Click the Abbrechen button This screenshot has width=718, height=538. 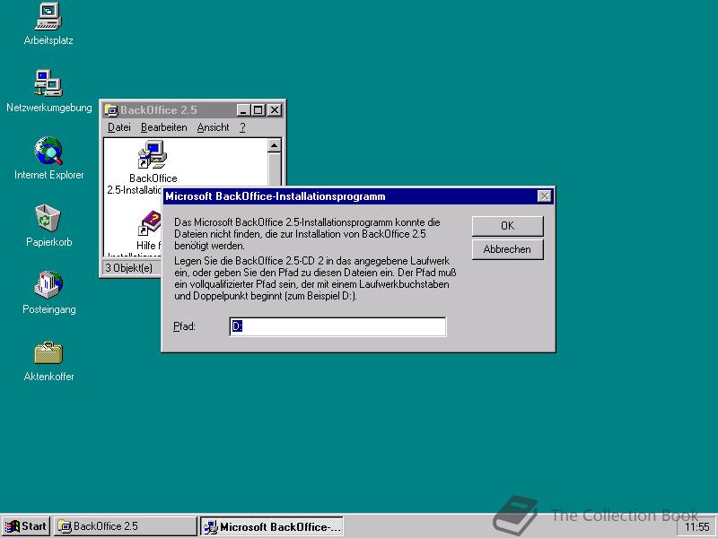coord(507,249)
